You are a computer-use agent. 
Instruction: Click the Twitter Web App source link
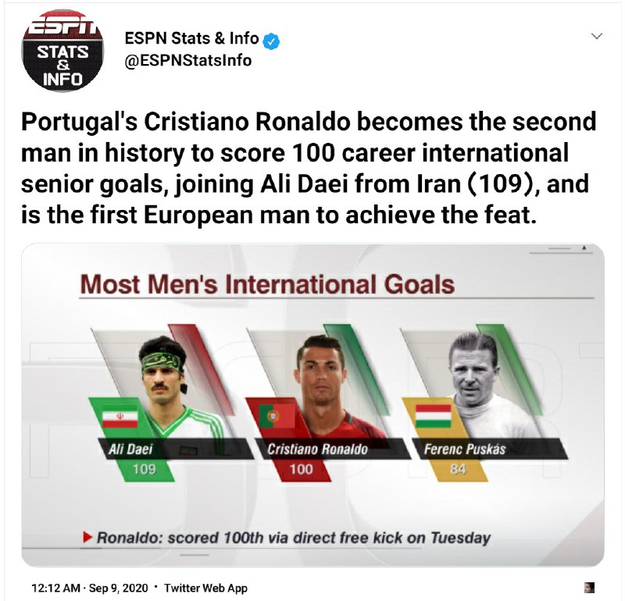pos(205,588)
